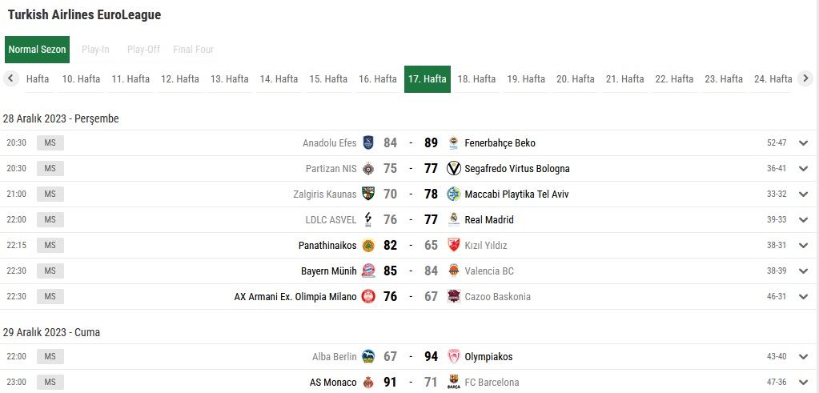The height and width of the screenshot is (393, 819).
Task: Expand the AS Monaco vs FC Barcelona row
Action: tap(804, 383)
